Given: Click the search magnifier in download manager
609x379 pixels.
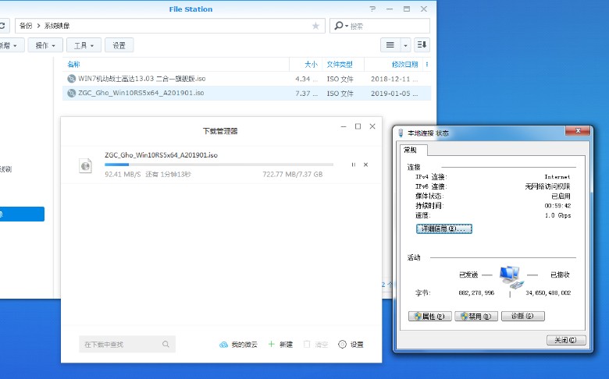Looking at the screenshot, I should [166, 344].
